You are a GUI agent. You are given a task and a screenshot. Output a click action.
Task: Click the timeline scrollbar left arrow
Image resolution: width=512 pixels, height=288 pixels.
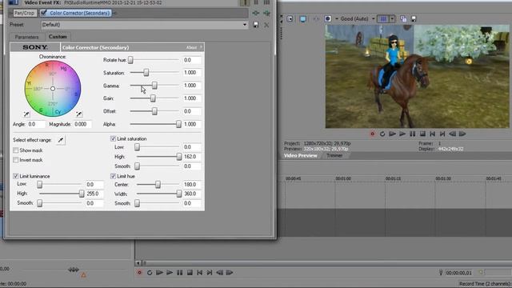[138, 263]
